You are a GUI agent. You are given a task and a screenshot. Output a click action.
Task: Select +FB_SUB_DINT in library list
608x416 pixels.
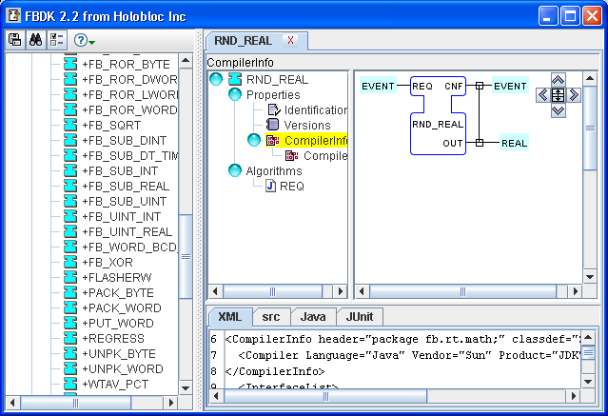[124, 141]
